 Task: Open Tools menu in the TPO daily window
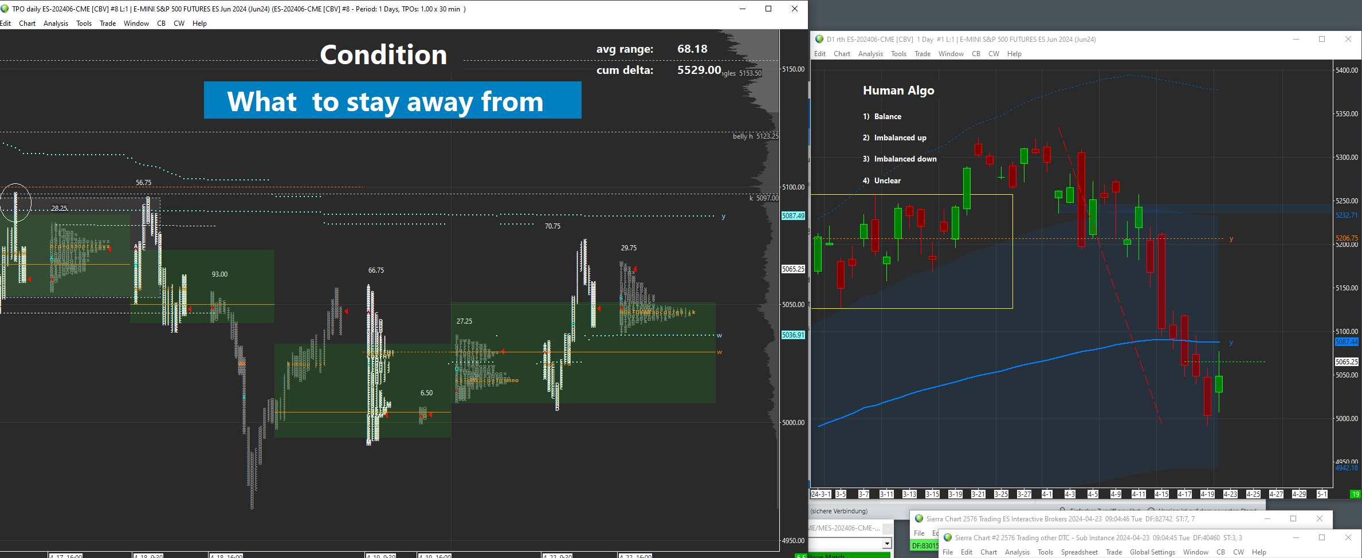(84, 23)
